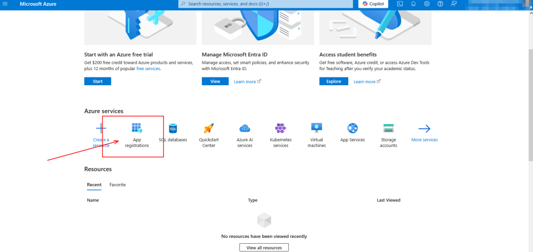Click the Resources section heading
The image size is (533, 252).
click(x=98, y=169)
